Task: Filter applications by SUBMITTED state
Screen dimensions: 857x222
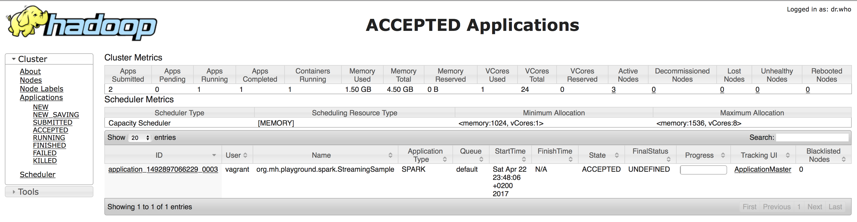Action: (53, 122)
